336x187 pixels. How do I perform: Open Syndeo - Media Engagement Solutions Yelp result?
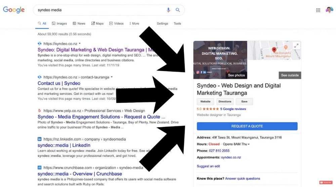point(101,117)
